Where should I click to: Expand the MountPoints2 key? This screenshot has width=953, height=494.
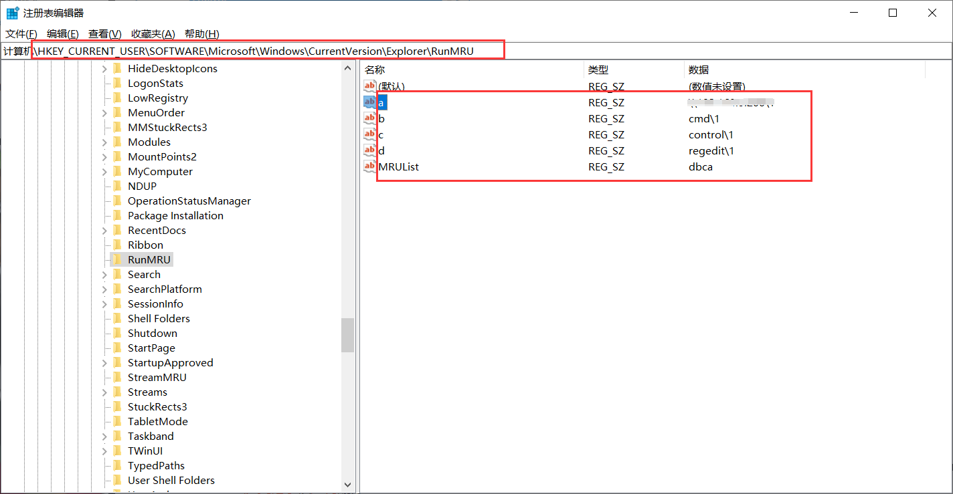coord(104,157)
